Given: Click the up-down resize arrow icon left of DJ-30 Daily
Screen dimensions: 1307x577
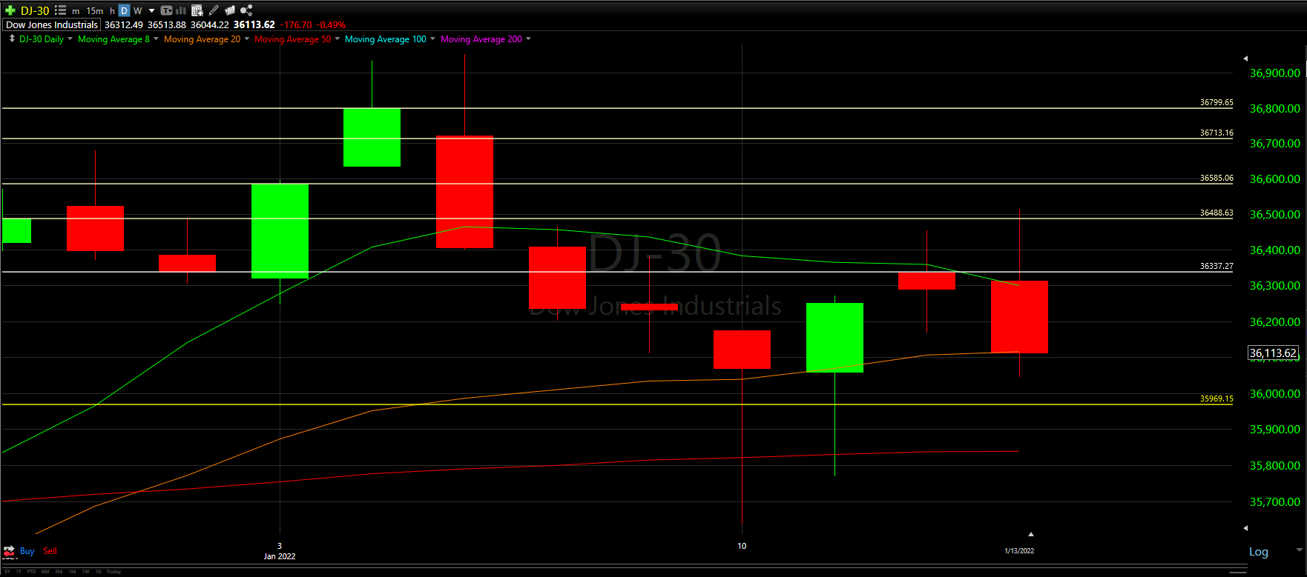Looking at the screenshot, I should point(12,39).
